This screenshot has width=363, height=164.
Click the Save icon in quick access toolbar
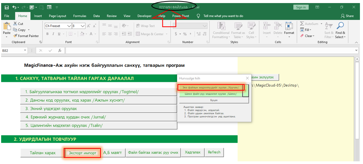pyautogui.click(x=7, y=7)
